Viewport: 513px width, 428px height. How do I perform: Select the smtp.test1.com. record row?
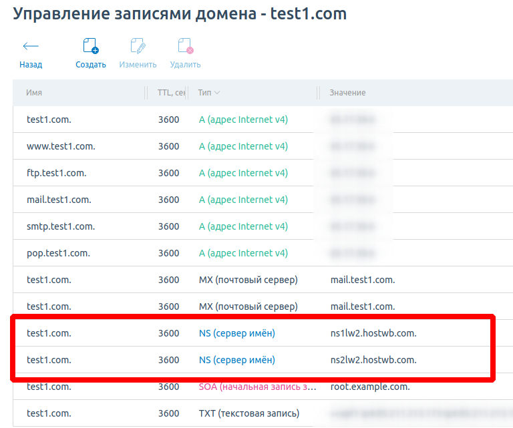coord(59,226)
